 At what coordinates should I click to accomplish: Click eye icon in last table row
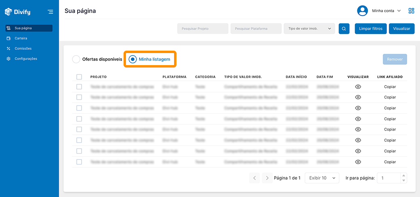[358, 162]
